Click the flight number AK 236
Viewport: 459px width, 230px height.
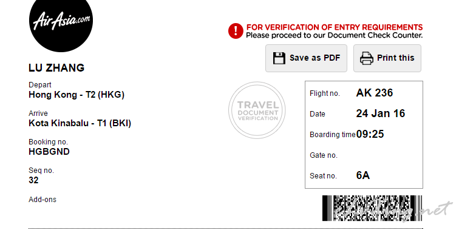[375, 93]
